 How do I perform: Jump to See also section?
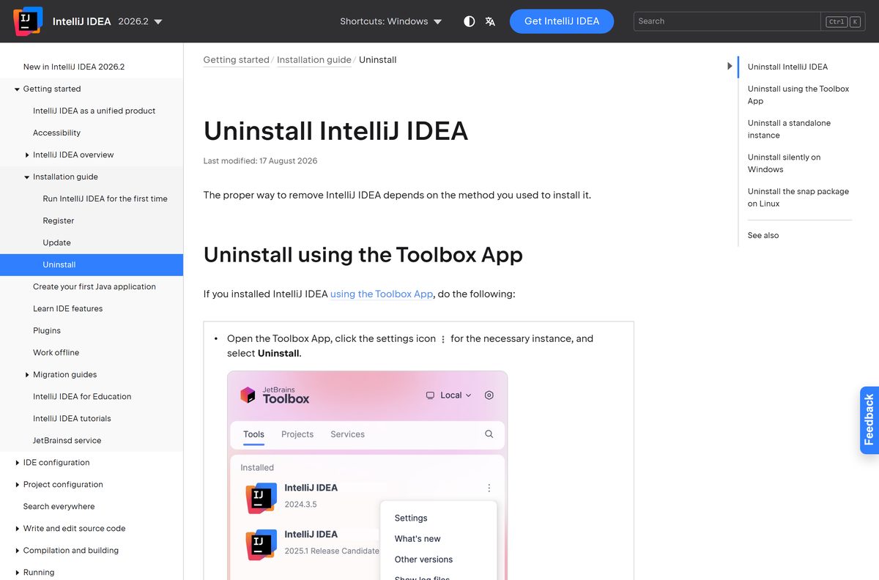point(763,235)
